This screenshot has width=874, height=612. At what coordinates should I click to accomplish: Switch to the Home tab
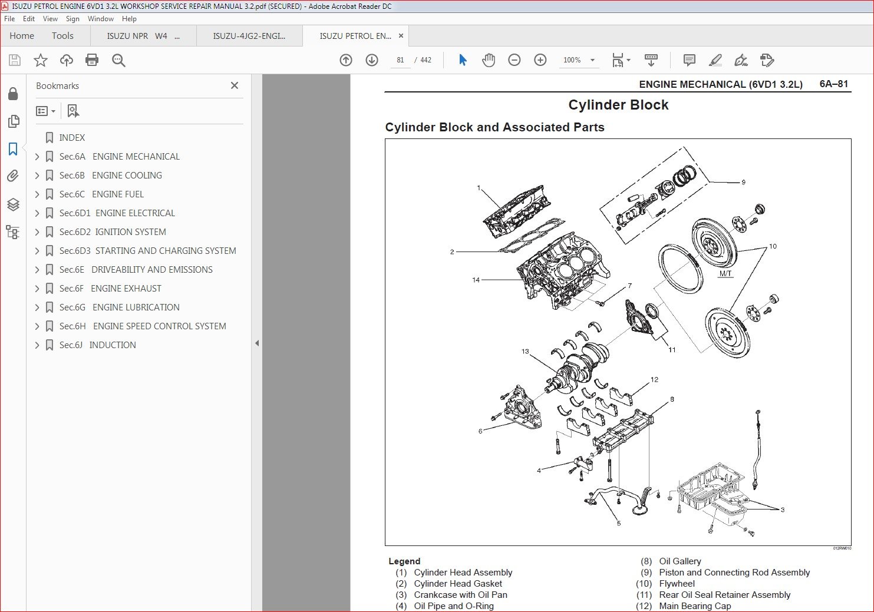tap(22, 36)
